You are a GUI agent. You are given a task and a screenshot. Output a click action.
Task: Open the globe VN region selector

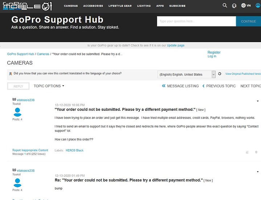point(246,5)
